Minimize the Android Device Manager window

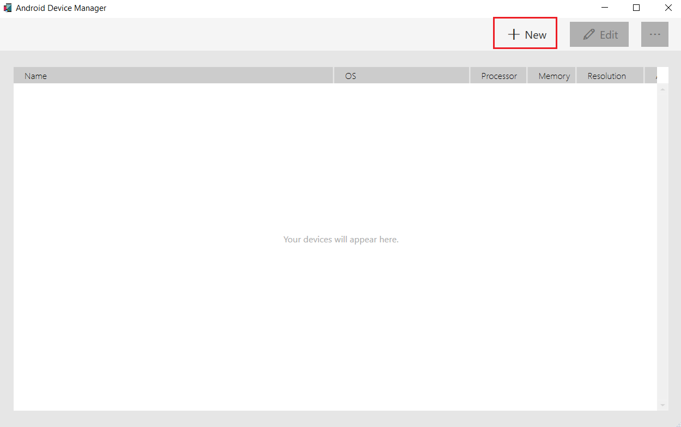pos(605,8)
